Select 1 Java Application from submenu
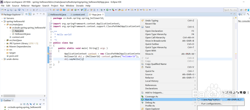Image resolution: width=250 pixels, height=110 pixels. [220, 100]
